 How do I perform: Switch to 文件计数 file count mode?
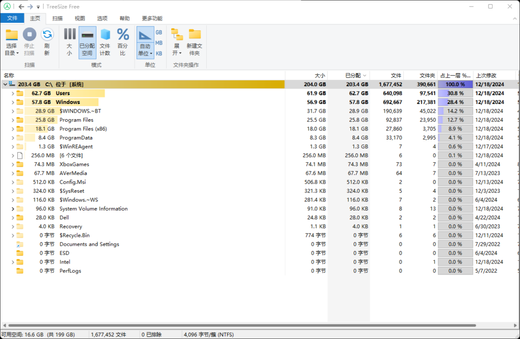105,42
